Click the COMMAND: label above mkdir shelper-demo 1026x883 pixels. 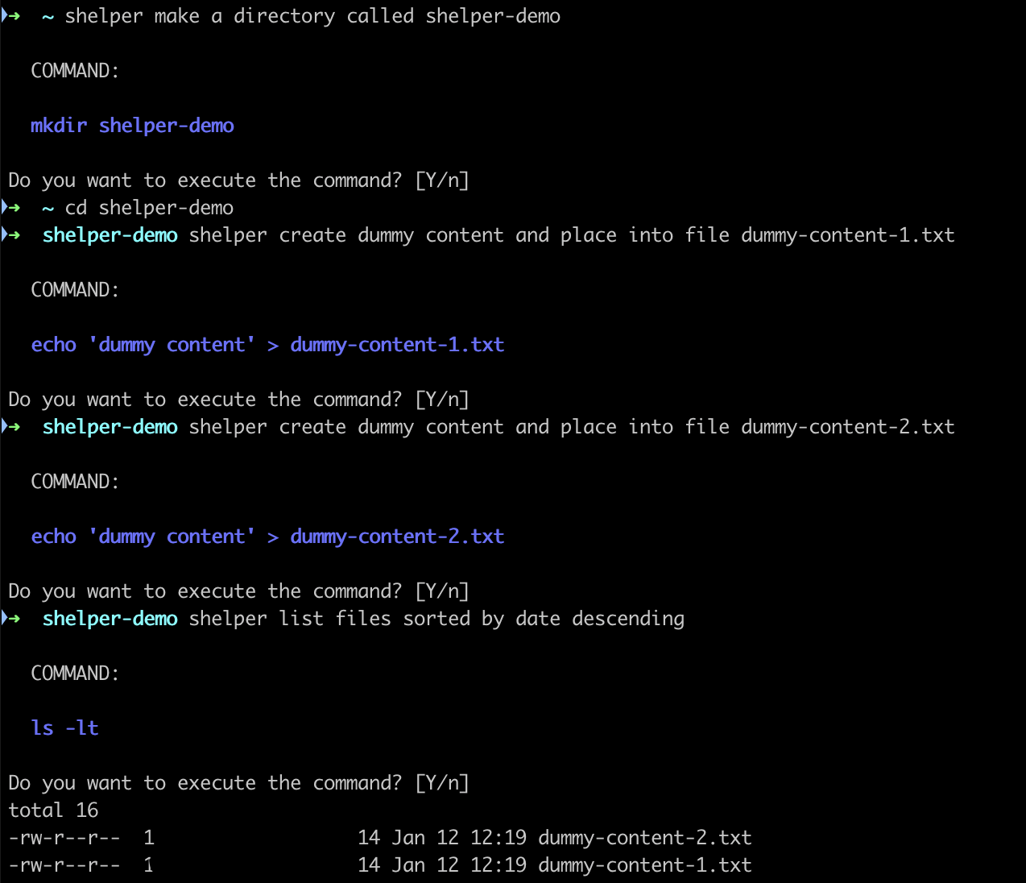[75, 71]
